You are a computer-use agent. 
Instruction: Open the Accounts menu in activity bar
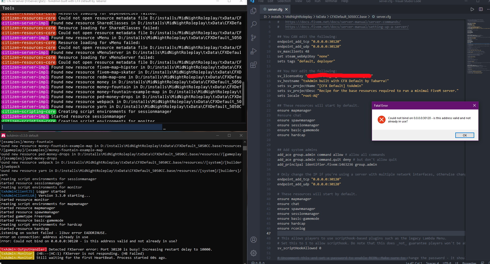[254, 240]
